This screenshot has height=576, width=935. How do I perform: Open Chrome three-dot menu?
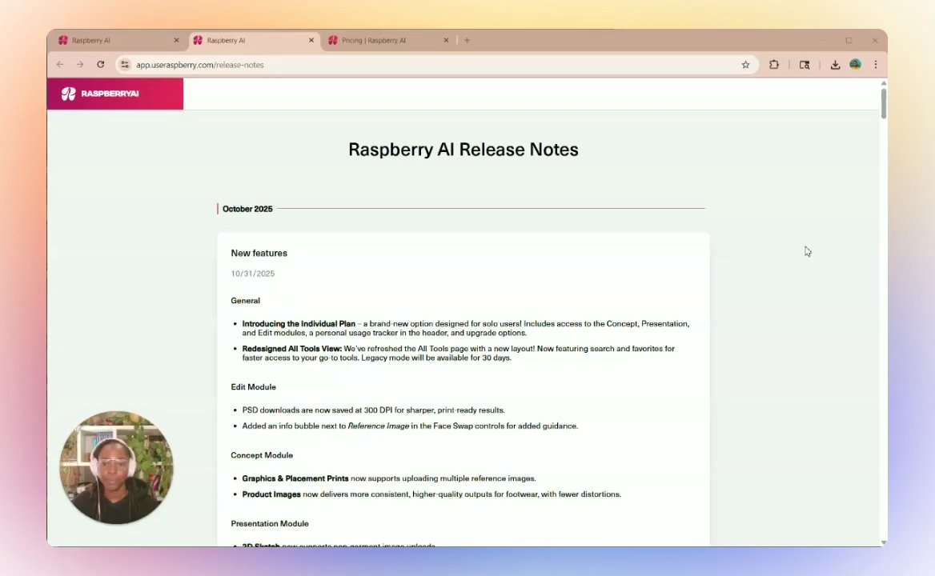[x=876, y=64]
